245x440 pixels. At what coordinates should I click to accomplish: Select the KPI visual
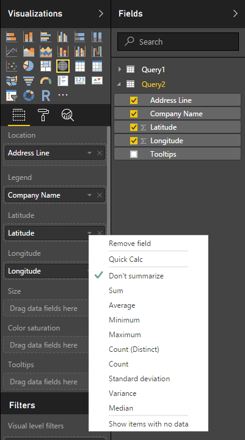tap(97, 81)
